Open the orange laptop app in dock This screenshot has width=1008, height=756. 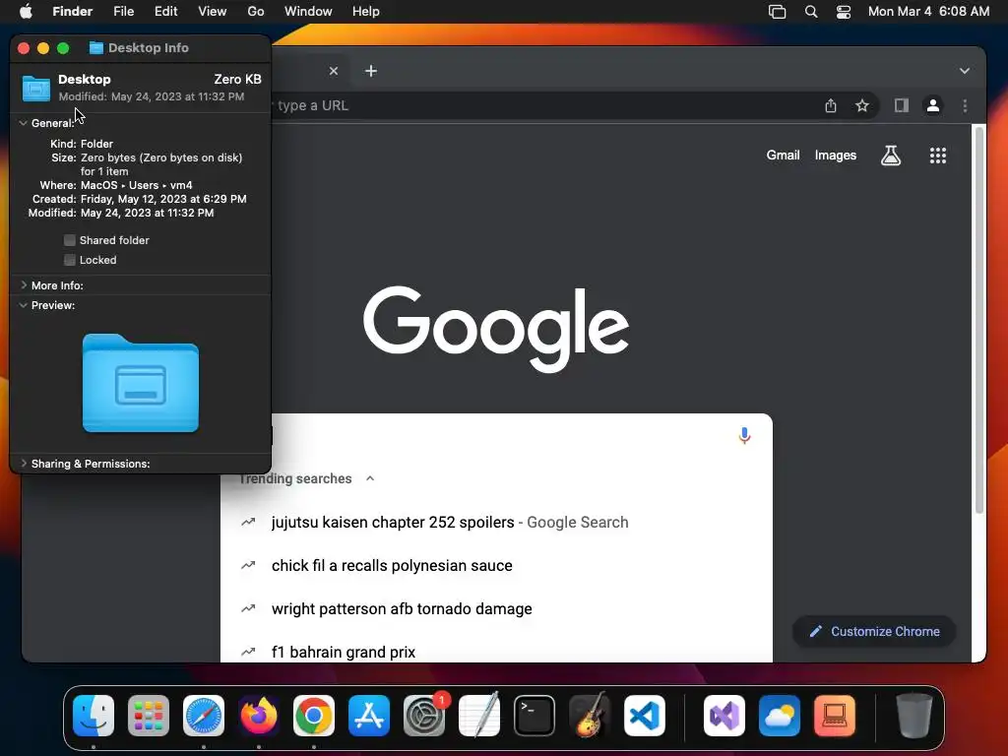835,716
